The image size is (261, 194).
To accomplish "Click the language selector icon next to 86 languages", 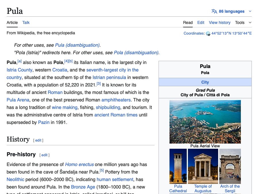I will 215,11.
